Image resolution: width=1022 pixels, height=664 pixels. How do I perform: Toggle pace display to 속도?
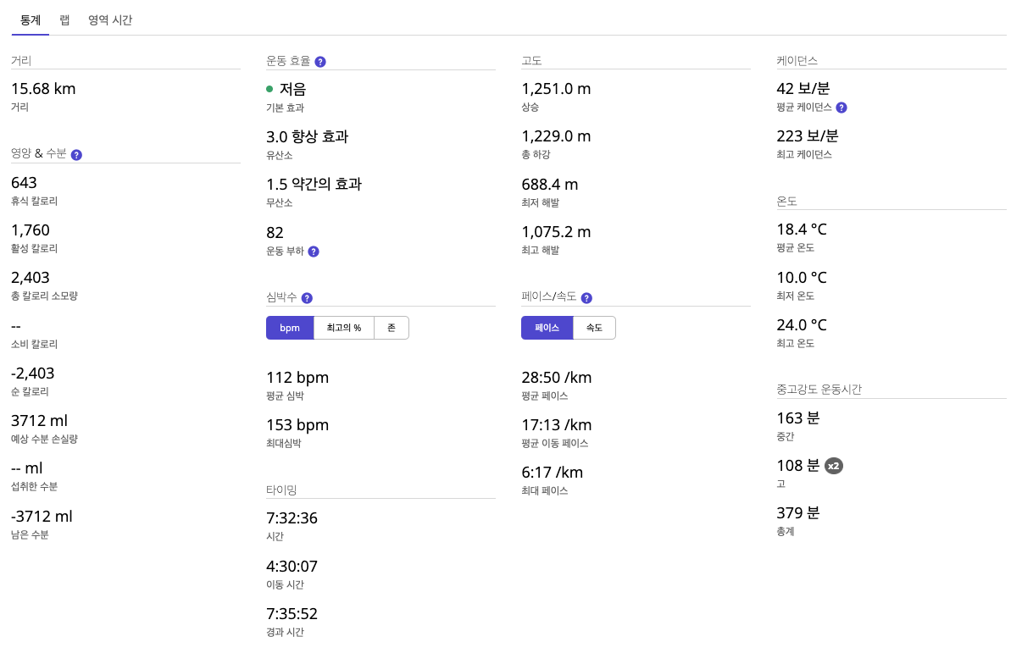(x=594, y=327)
